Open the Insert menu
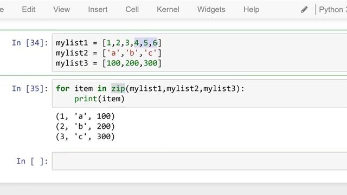 click(x=98, y=10)
